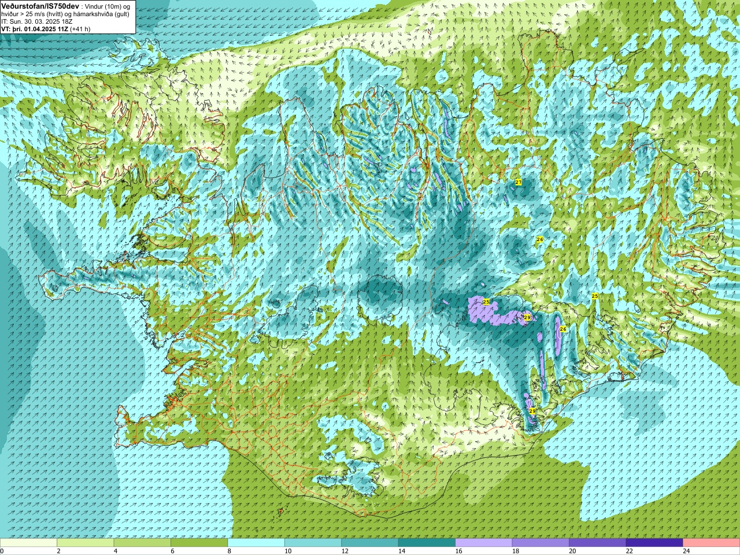Viewport: 740px width, 555px height.
Task: Pick the medium green 4–6 m/s legend swatch
Action: click(142, 543)
